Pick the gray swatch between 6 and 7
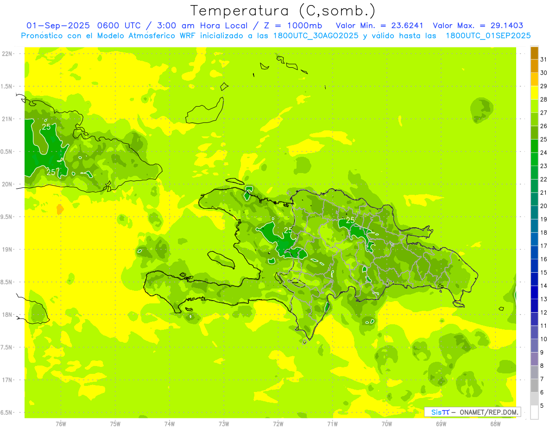 [534, 385]
